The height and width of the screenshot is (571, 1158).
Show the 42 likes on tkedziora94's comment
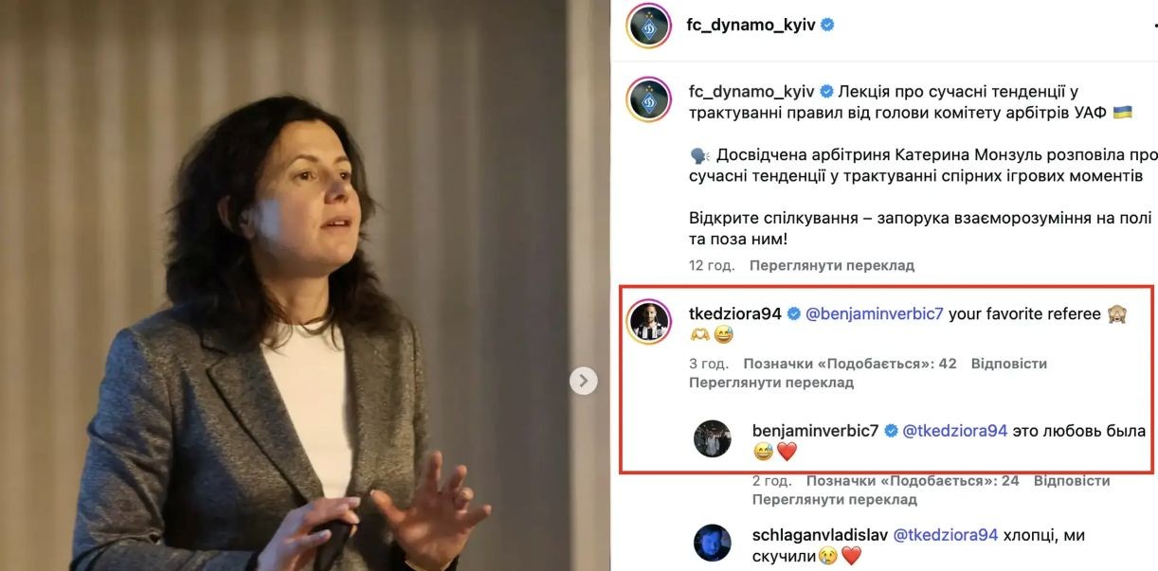(x=850, y=364)
